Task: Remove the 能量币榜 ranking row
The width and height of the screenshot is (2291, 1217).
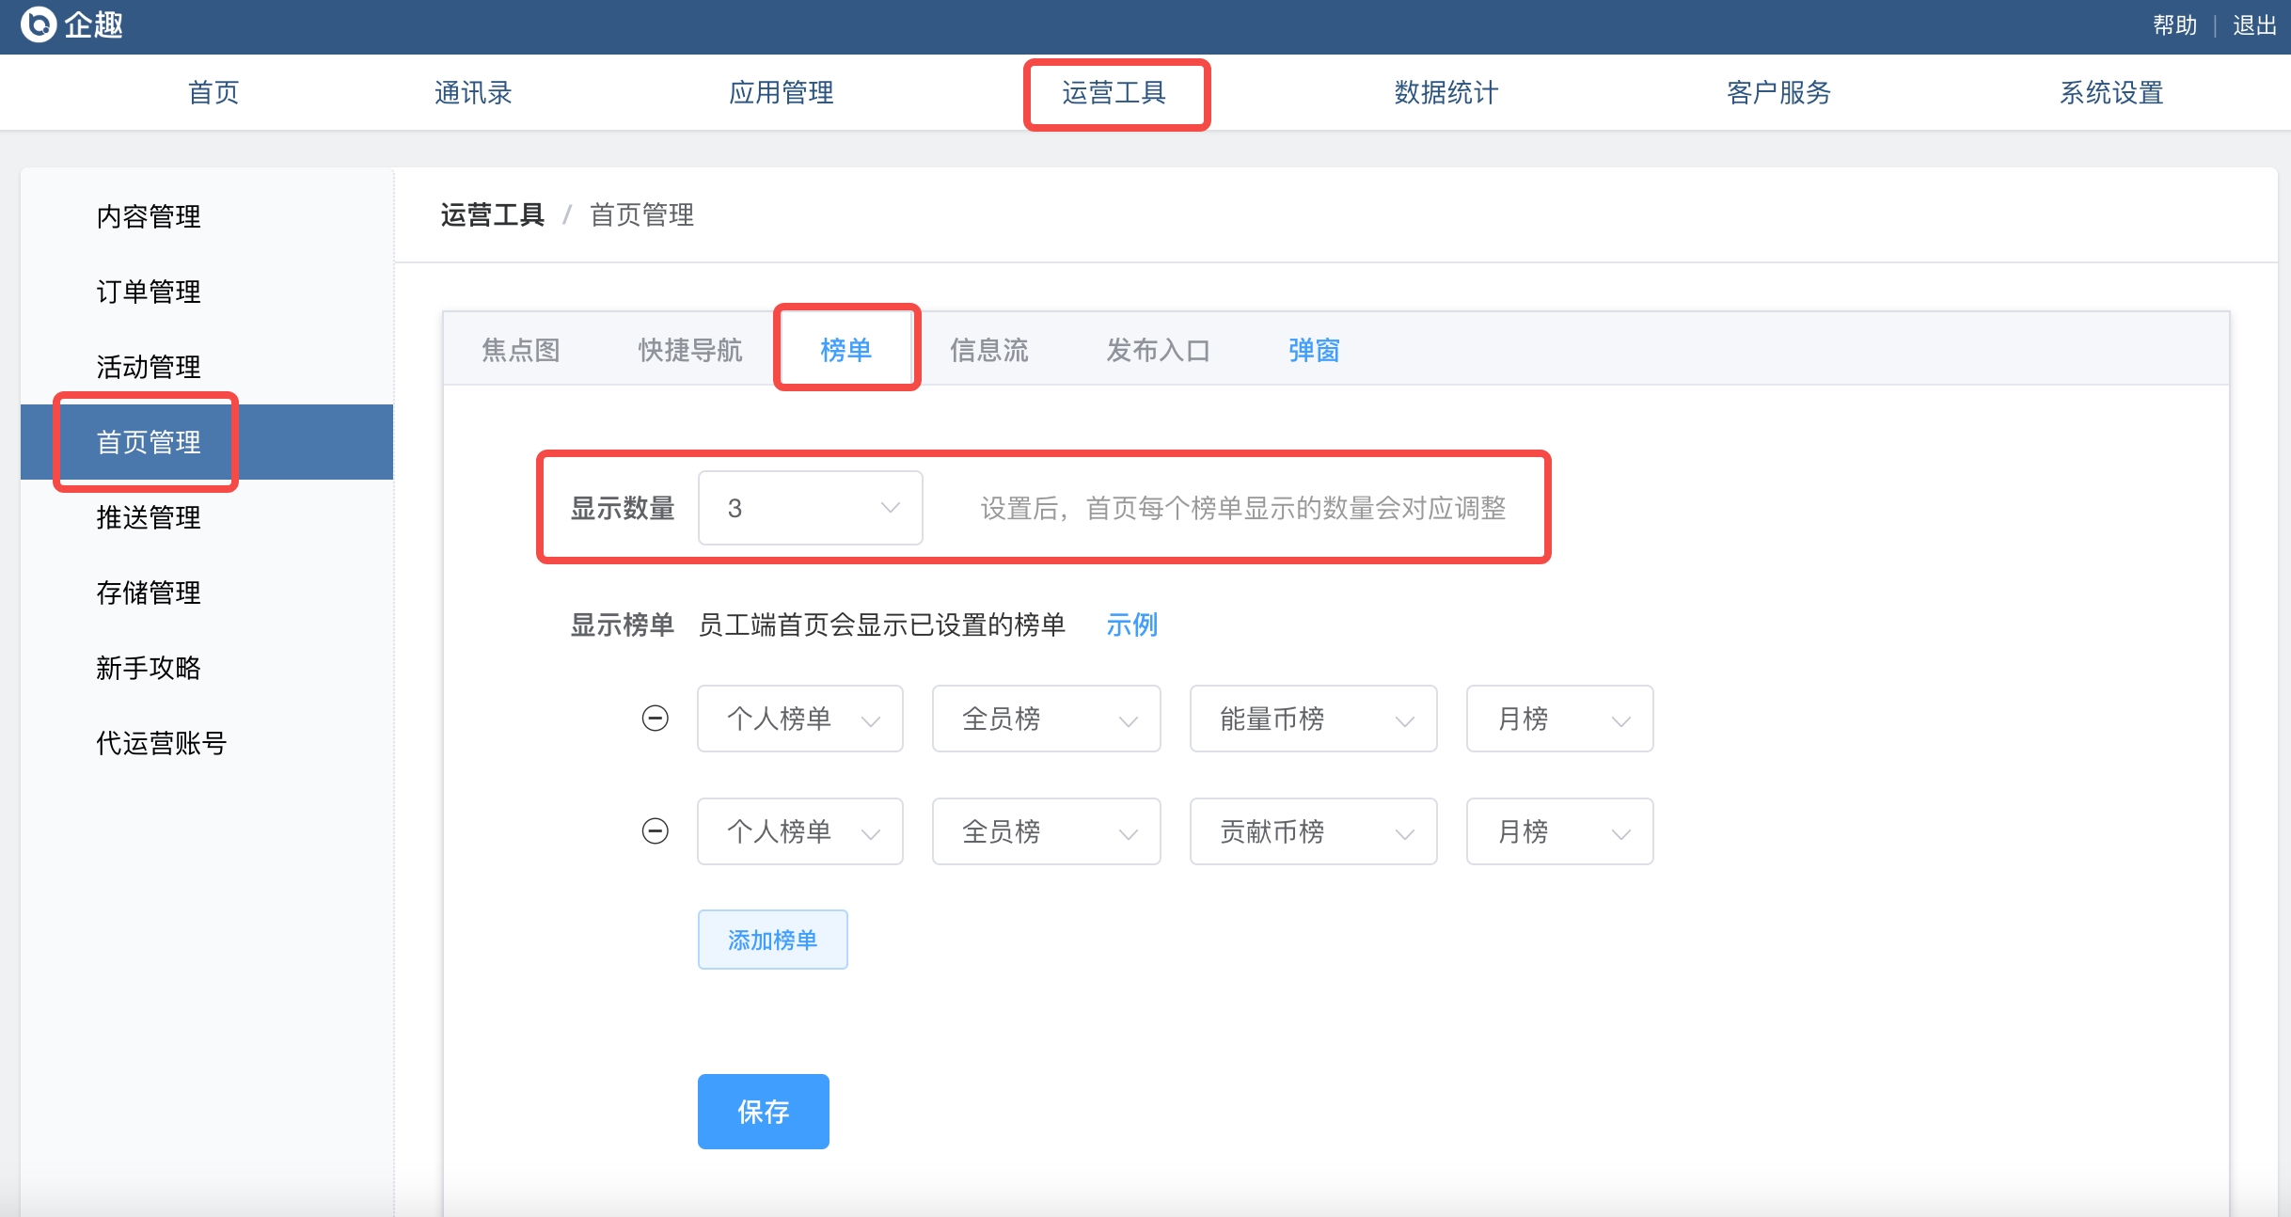Action: (655, 719)
